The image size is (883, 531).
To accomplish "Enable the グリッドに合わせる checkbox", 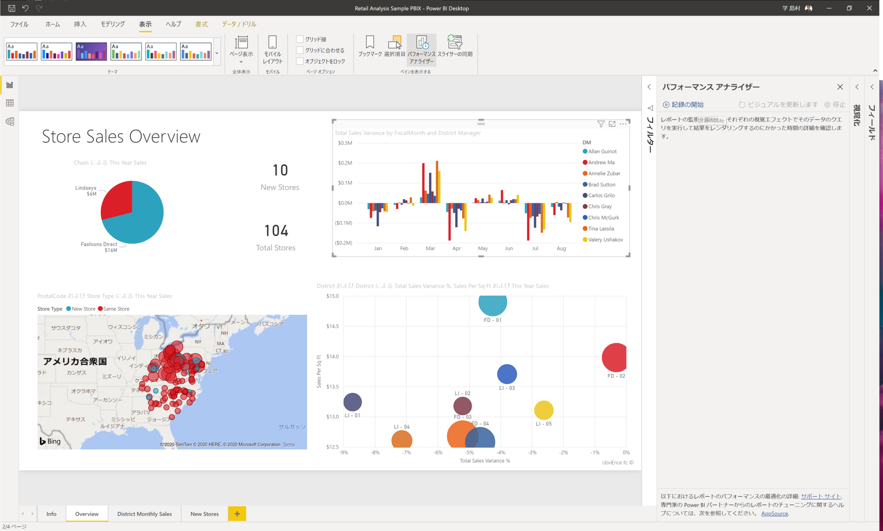I will [x=300, y=50].
